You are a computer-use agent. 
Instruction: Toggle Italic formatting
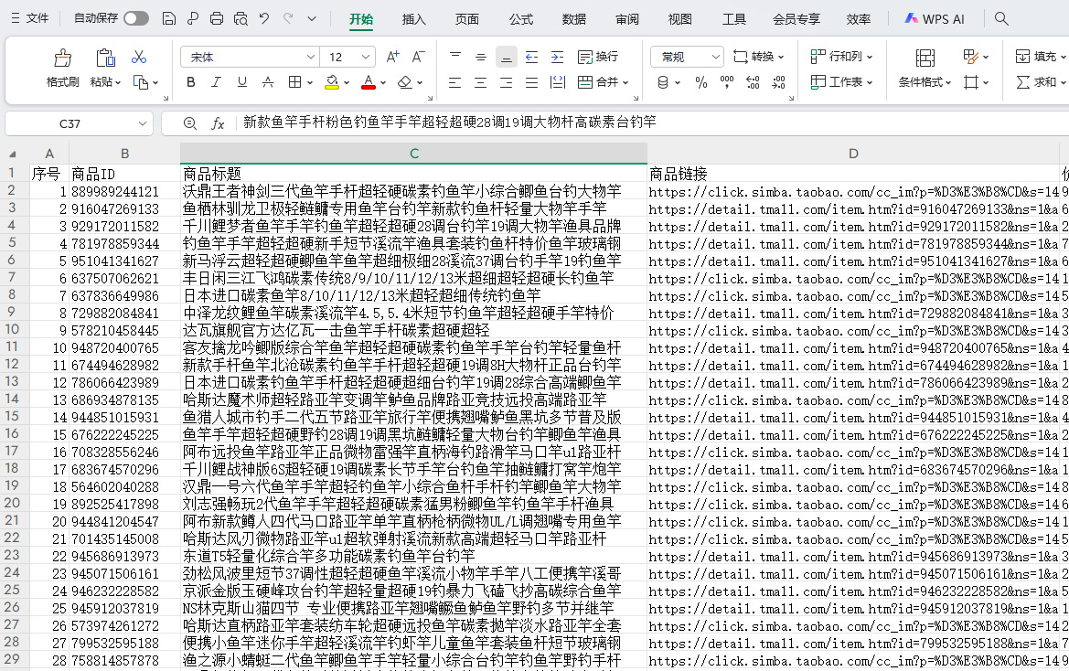(x=217, y=82)
